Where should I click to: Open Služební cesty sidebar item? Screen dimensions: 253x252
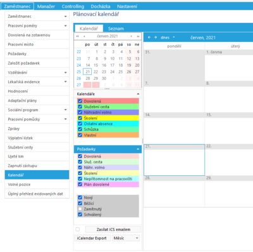[37, 147]
